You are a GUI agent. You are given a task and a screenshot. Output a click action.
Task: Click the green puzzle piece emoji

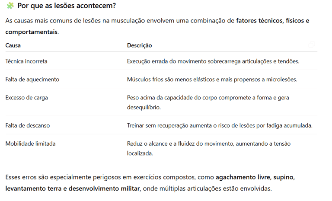[x=10, y=6]
